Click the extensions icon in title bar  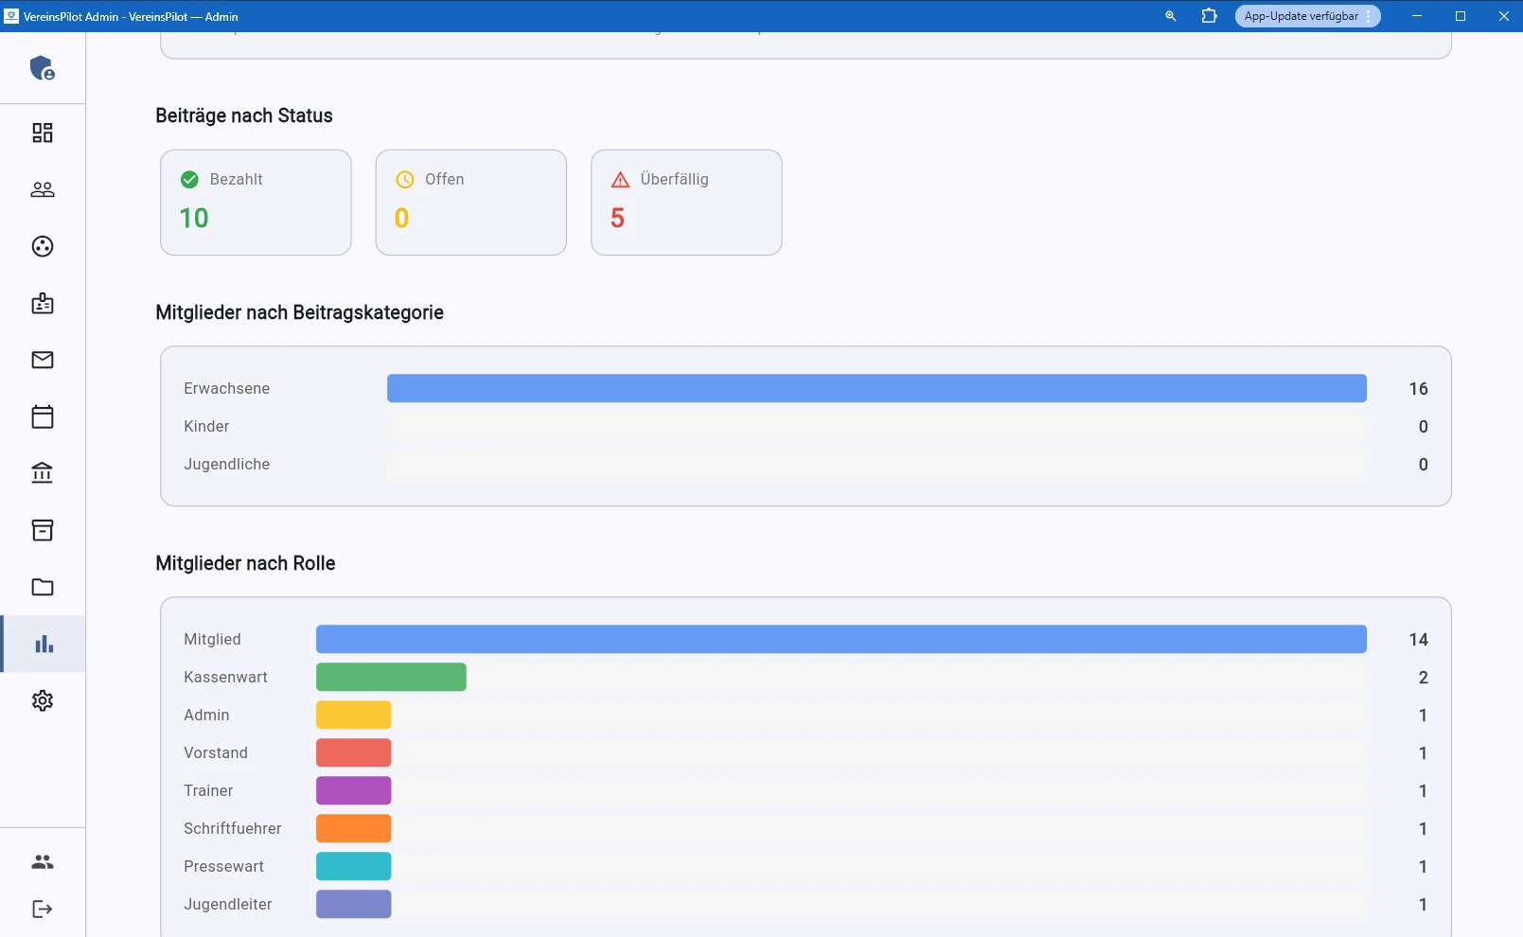coord(1209,16)
